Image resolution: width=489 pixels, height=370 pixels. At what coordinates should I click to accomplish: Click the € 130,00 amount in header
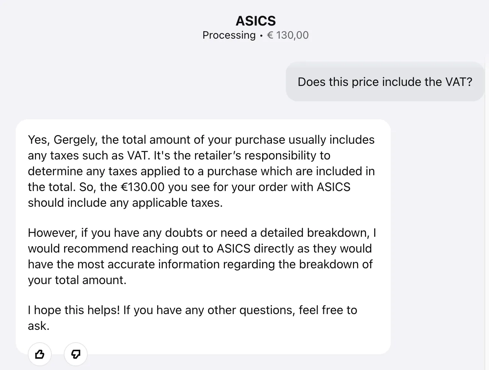(288, 35)
